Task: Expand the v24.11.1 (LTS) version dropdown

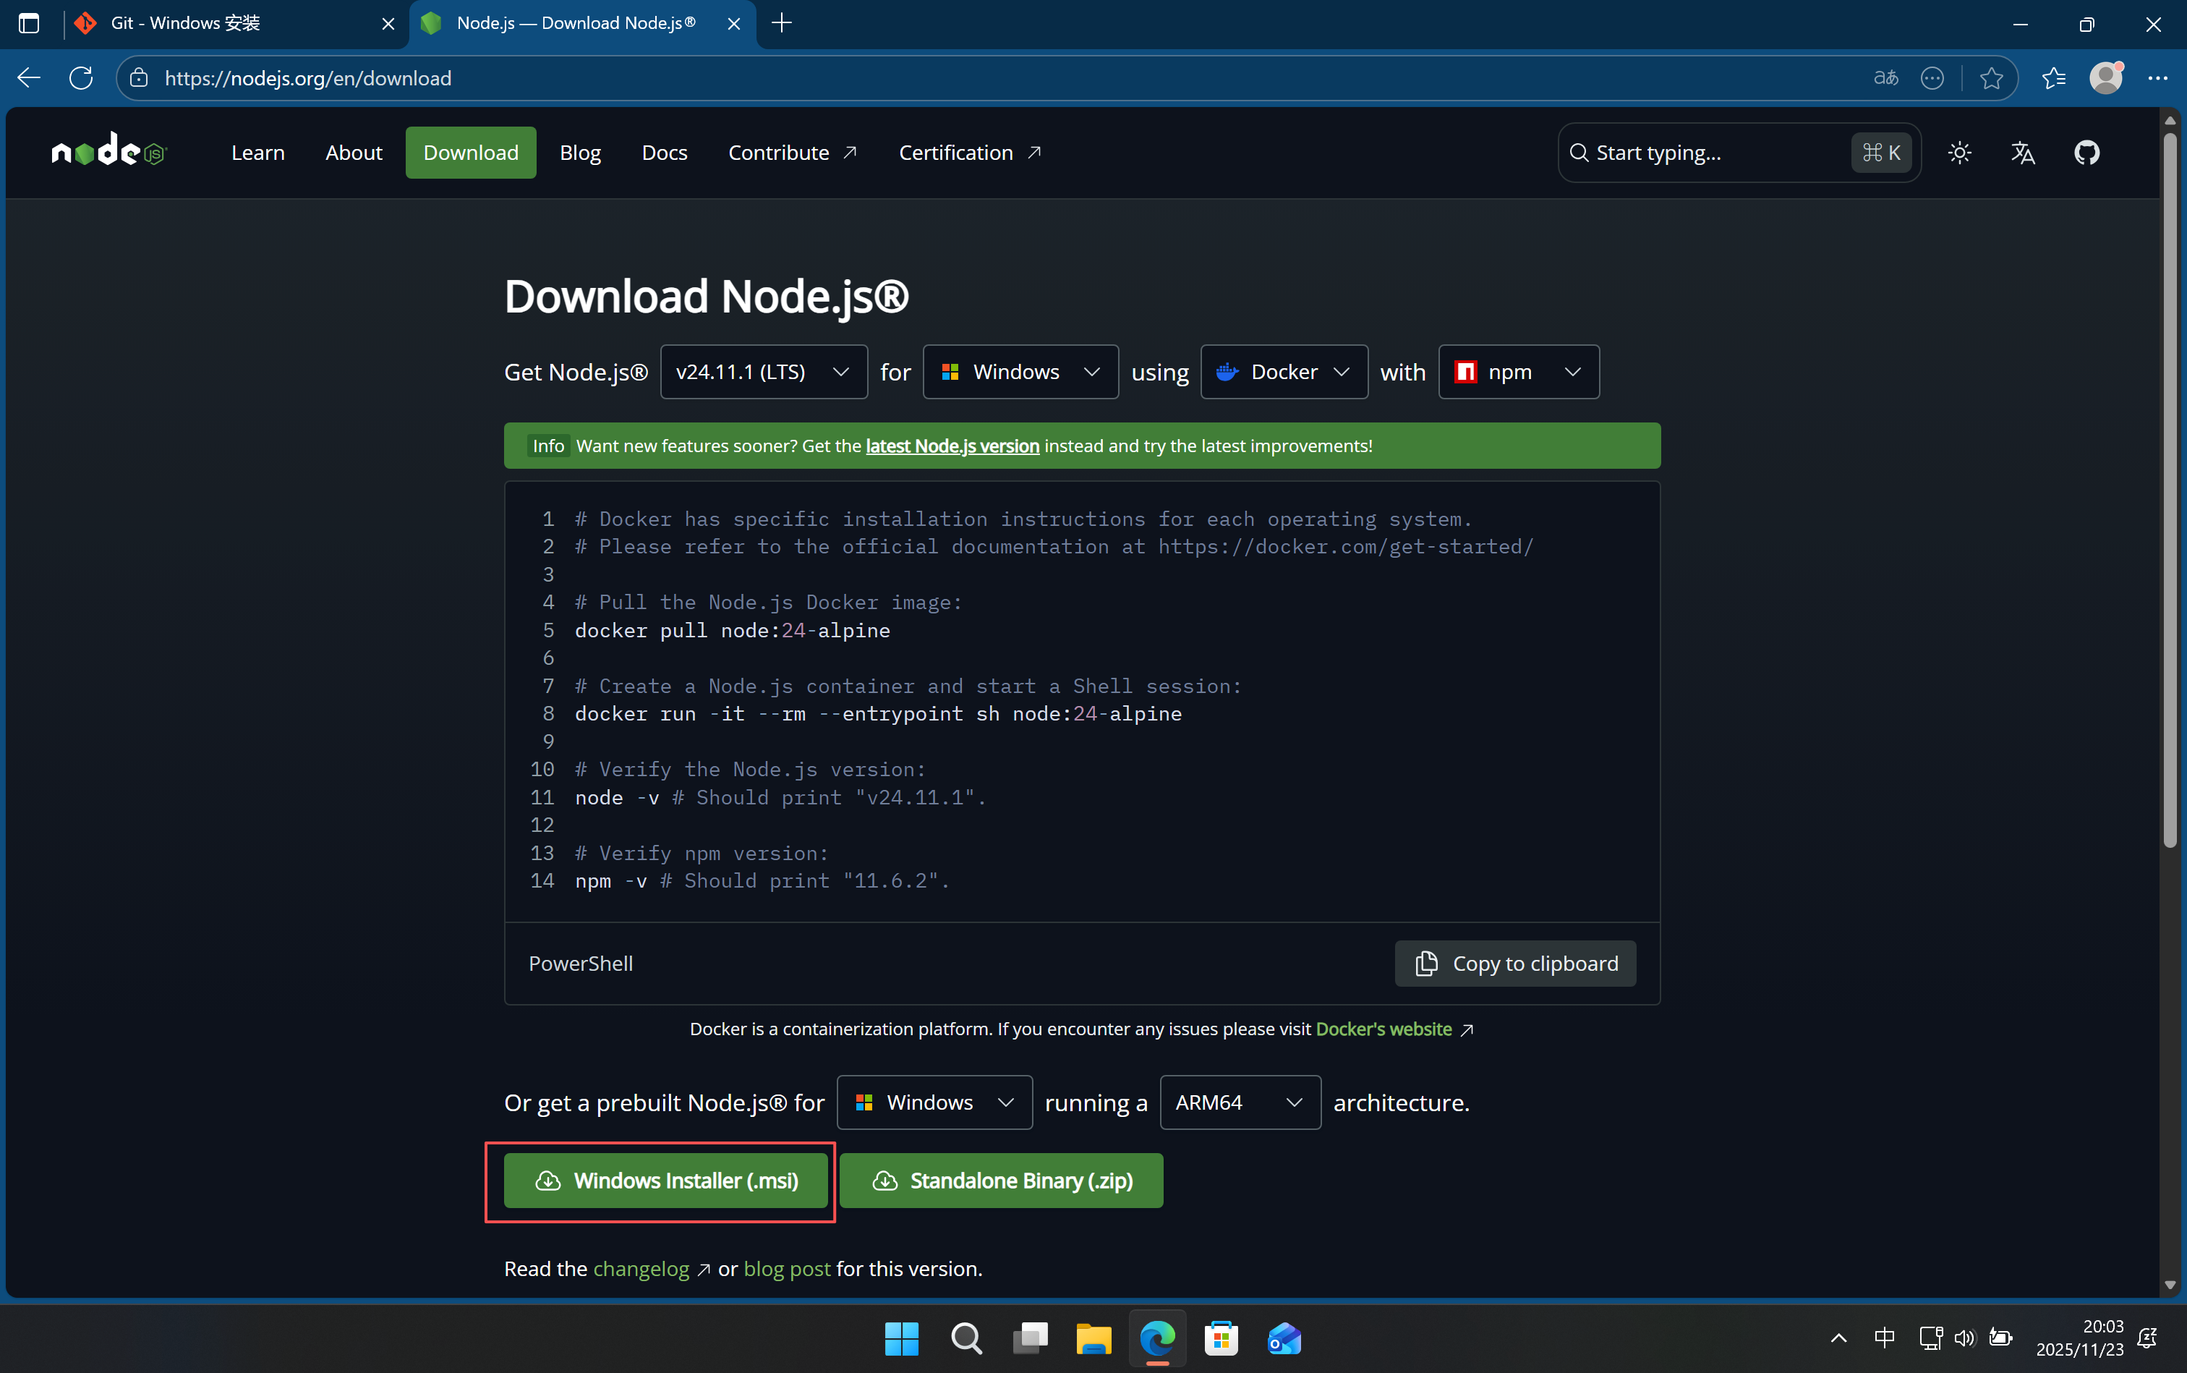Action: [764, 371]
